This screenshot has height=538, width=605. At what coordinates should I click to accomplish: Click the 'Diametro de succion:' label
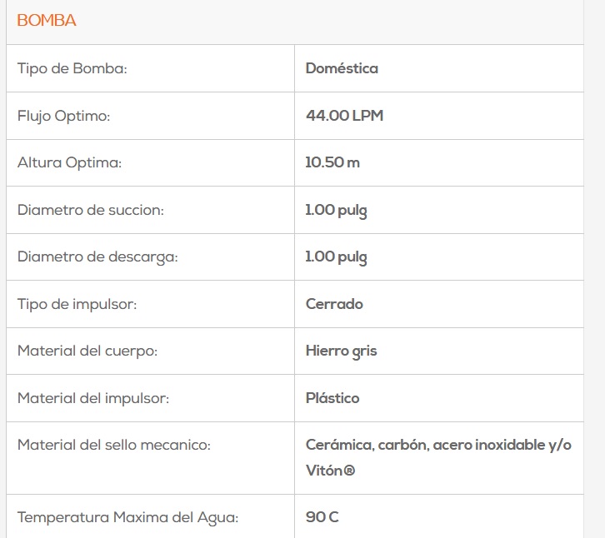tap(90, 210)
